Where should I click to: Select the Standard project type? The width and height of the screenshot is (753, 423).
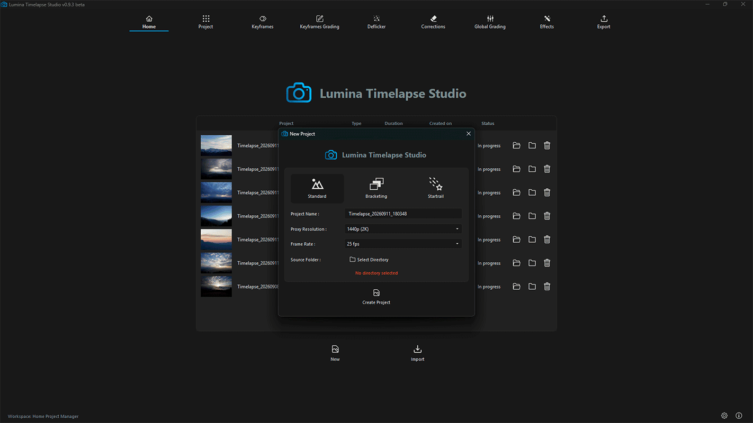pos(317,188)
